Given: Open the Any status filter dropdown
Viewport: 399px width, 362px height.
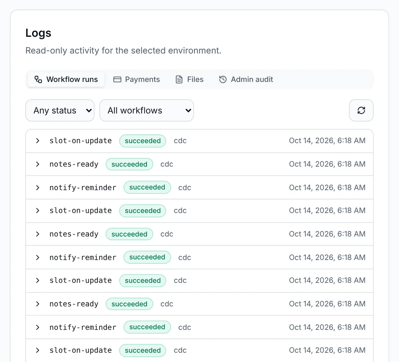Looking at the screenshot, I should click(x=60, y=110).
